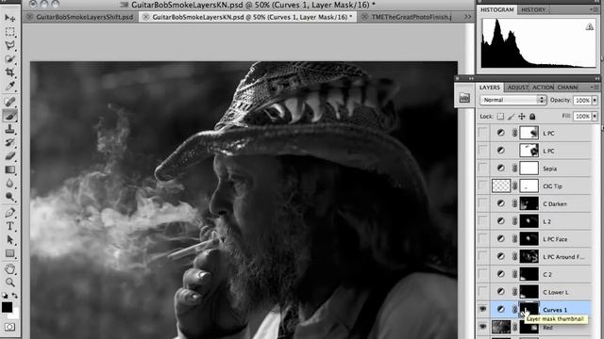Image resolution: width=604 pixels, height=339 pixels.
Task: Show the C 2 layer
Action: click(x=482, y=274)
